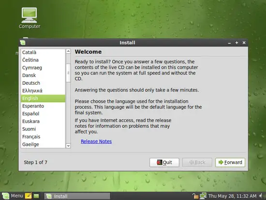Maximize the Install window with plus button
This screenshot has height=200, width=266.
tap(236, 43)
